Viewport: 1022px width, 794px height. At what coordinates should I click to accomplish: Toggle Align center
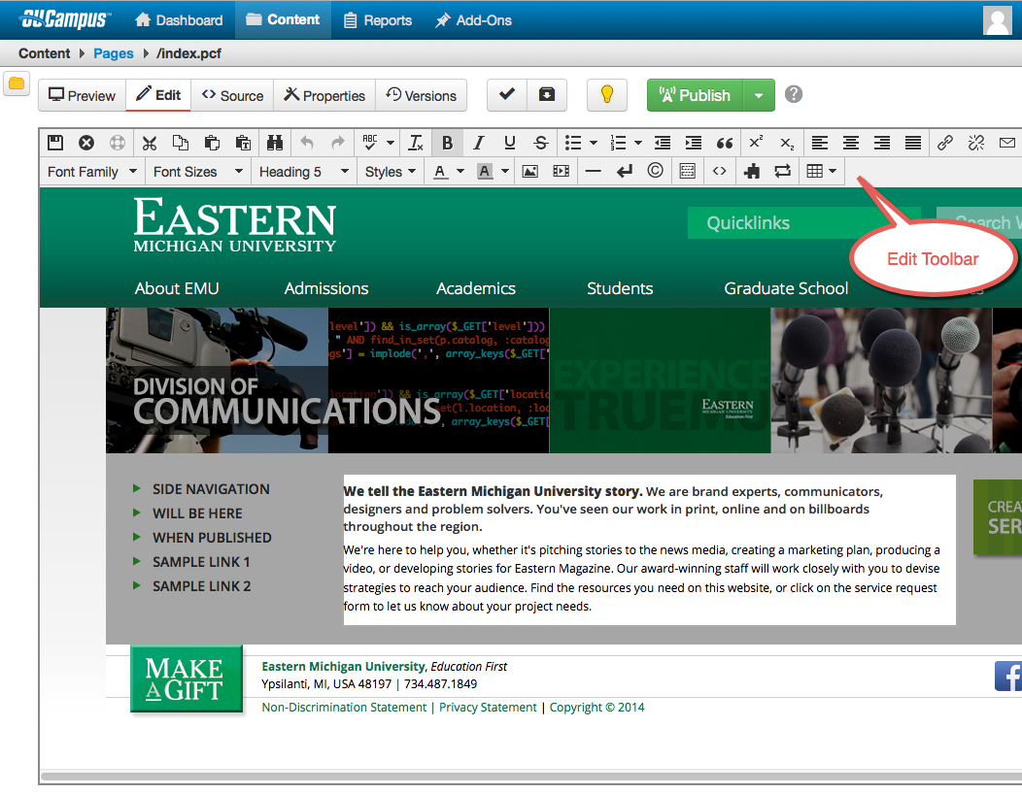[x=851, y=143]
